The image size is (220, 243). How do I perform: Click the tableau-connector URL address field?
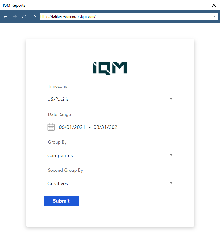pos(124,17)
